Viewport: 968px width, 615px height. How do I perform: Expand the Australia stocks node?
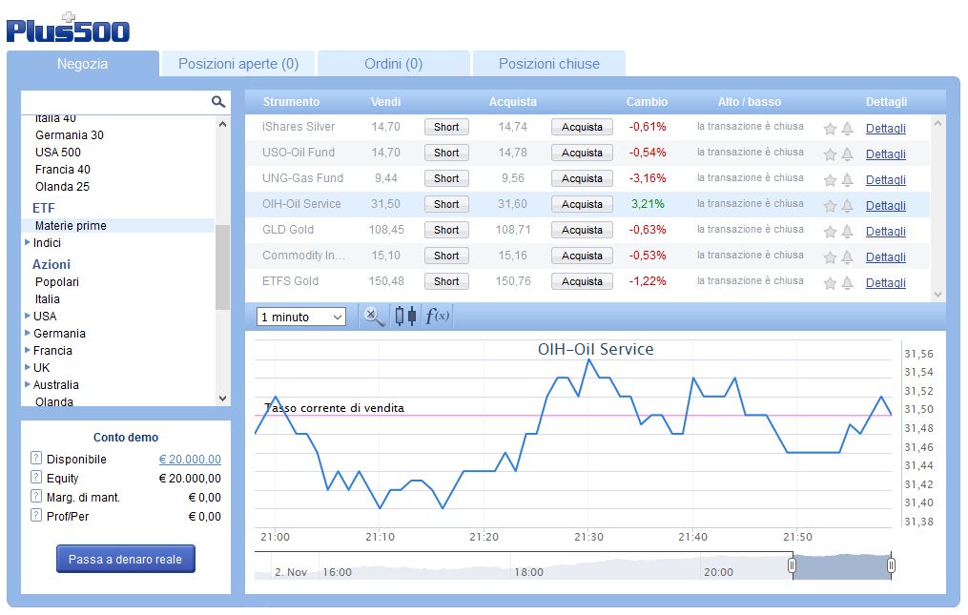tap(27, 384)
